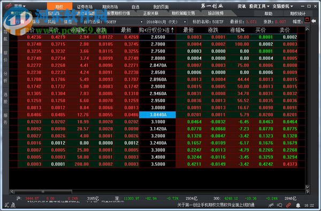Click the red link icon in status bar
The width and height of the screenshot is (321, 211).
[288, 205]
